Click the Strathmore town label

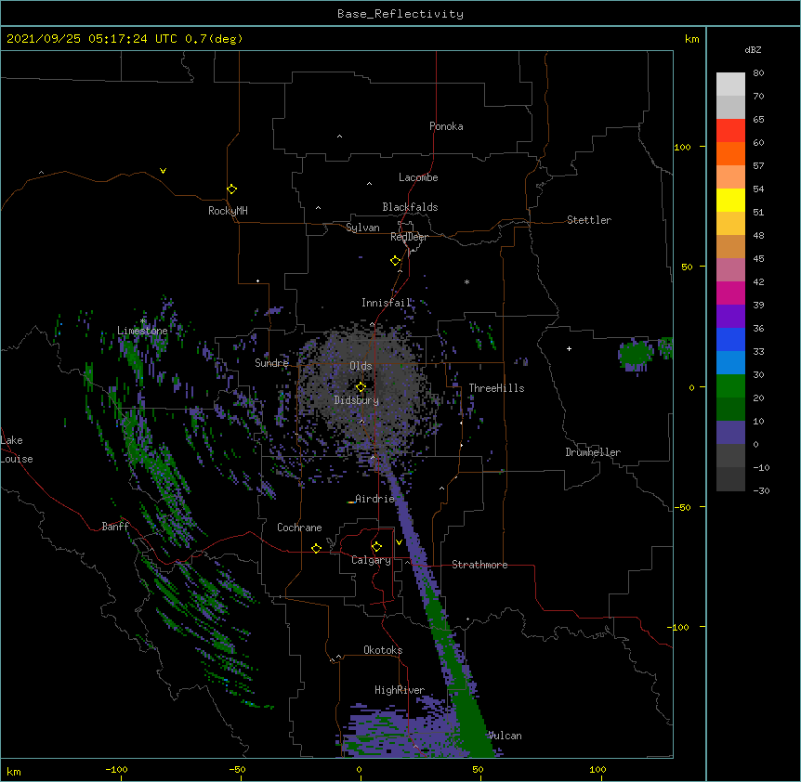[x=479, y=565]
